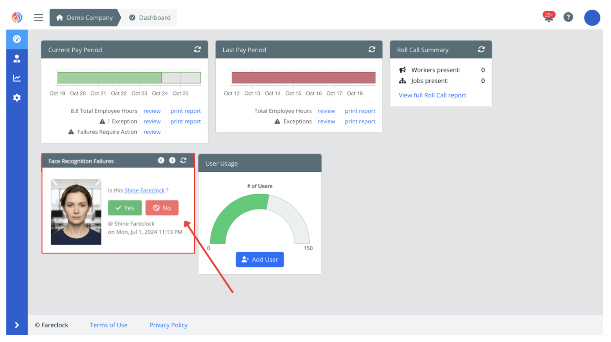Screen dimensions: 611x342
Task: Show the previous face recognition failure
Action: click(x=161, y=160)
